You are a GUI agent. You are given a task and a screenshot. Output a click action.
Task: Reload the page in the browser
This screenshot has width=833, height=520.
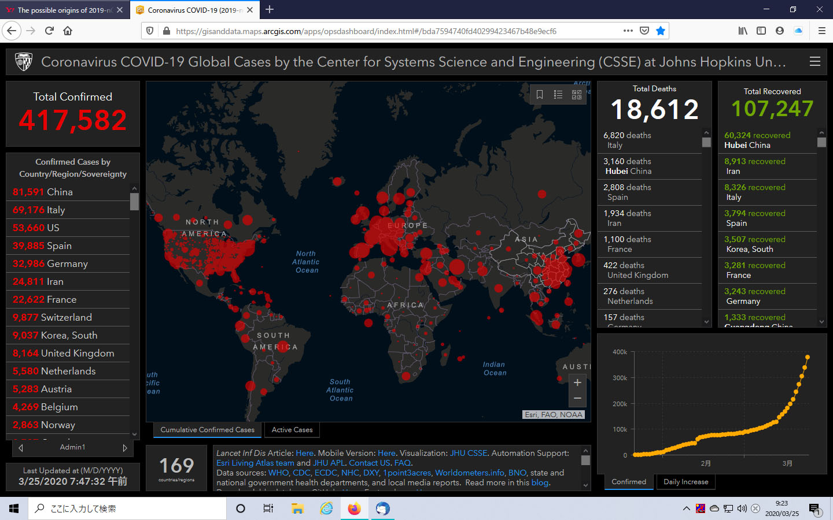pos(49,31)
